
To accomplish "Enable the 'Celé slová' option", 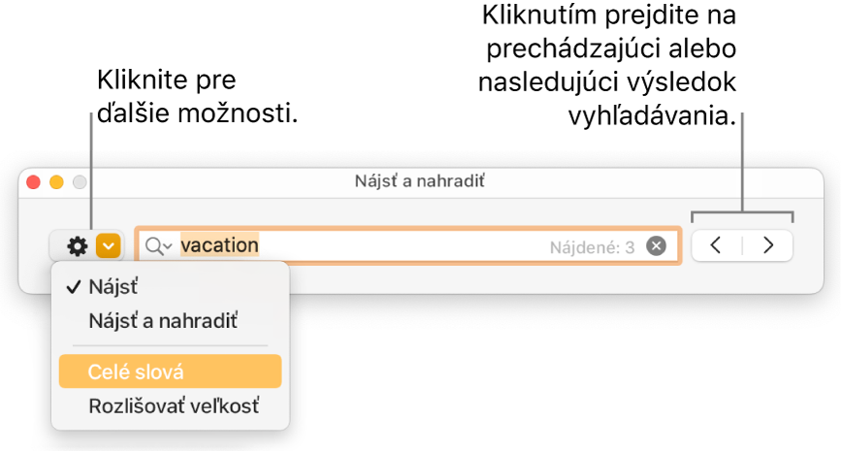I will click(x=136, y=371).
